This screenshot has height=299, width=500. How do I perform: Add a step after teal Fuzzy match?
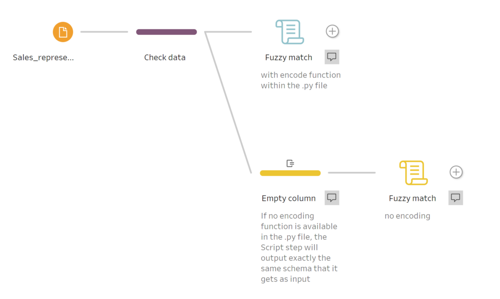332,31
